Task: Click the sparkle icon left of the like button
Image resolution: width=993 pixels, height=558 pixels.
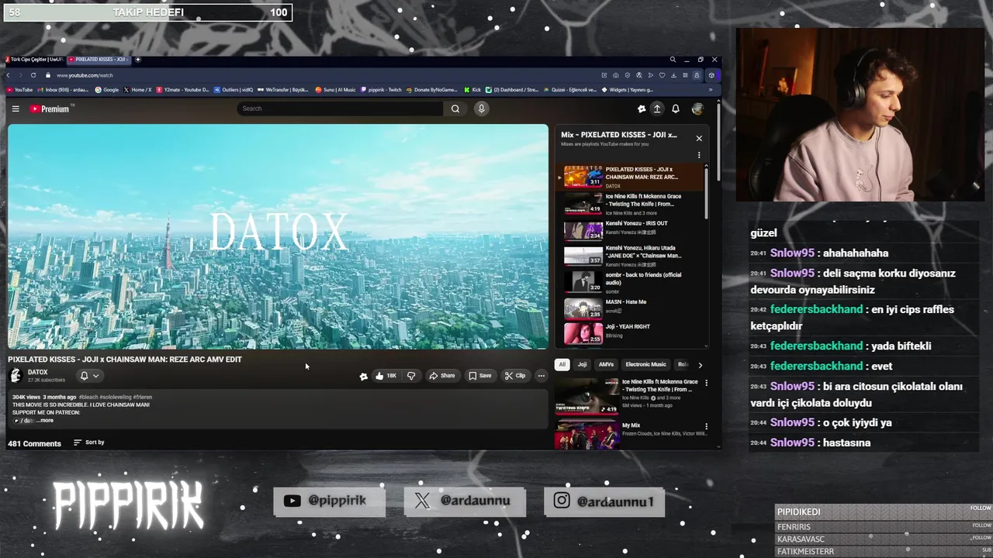Action: pyautogui.click(x=363, y=376)
